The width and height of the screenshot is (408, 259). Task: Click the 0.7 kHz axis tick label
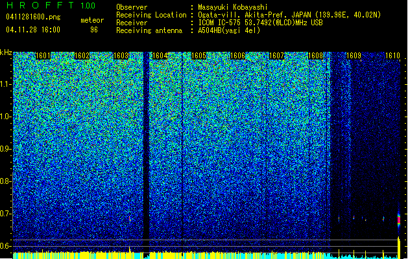pyautogui.click(x=5, y=214)
